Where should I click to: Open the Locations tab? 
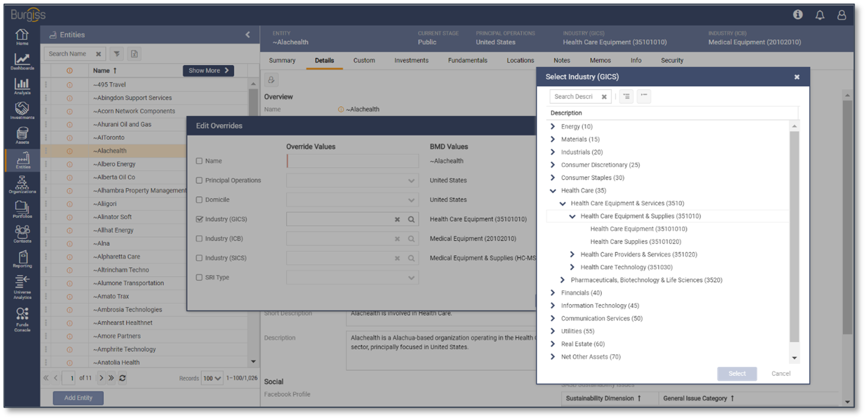[521, 60]
